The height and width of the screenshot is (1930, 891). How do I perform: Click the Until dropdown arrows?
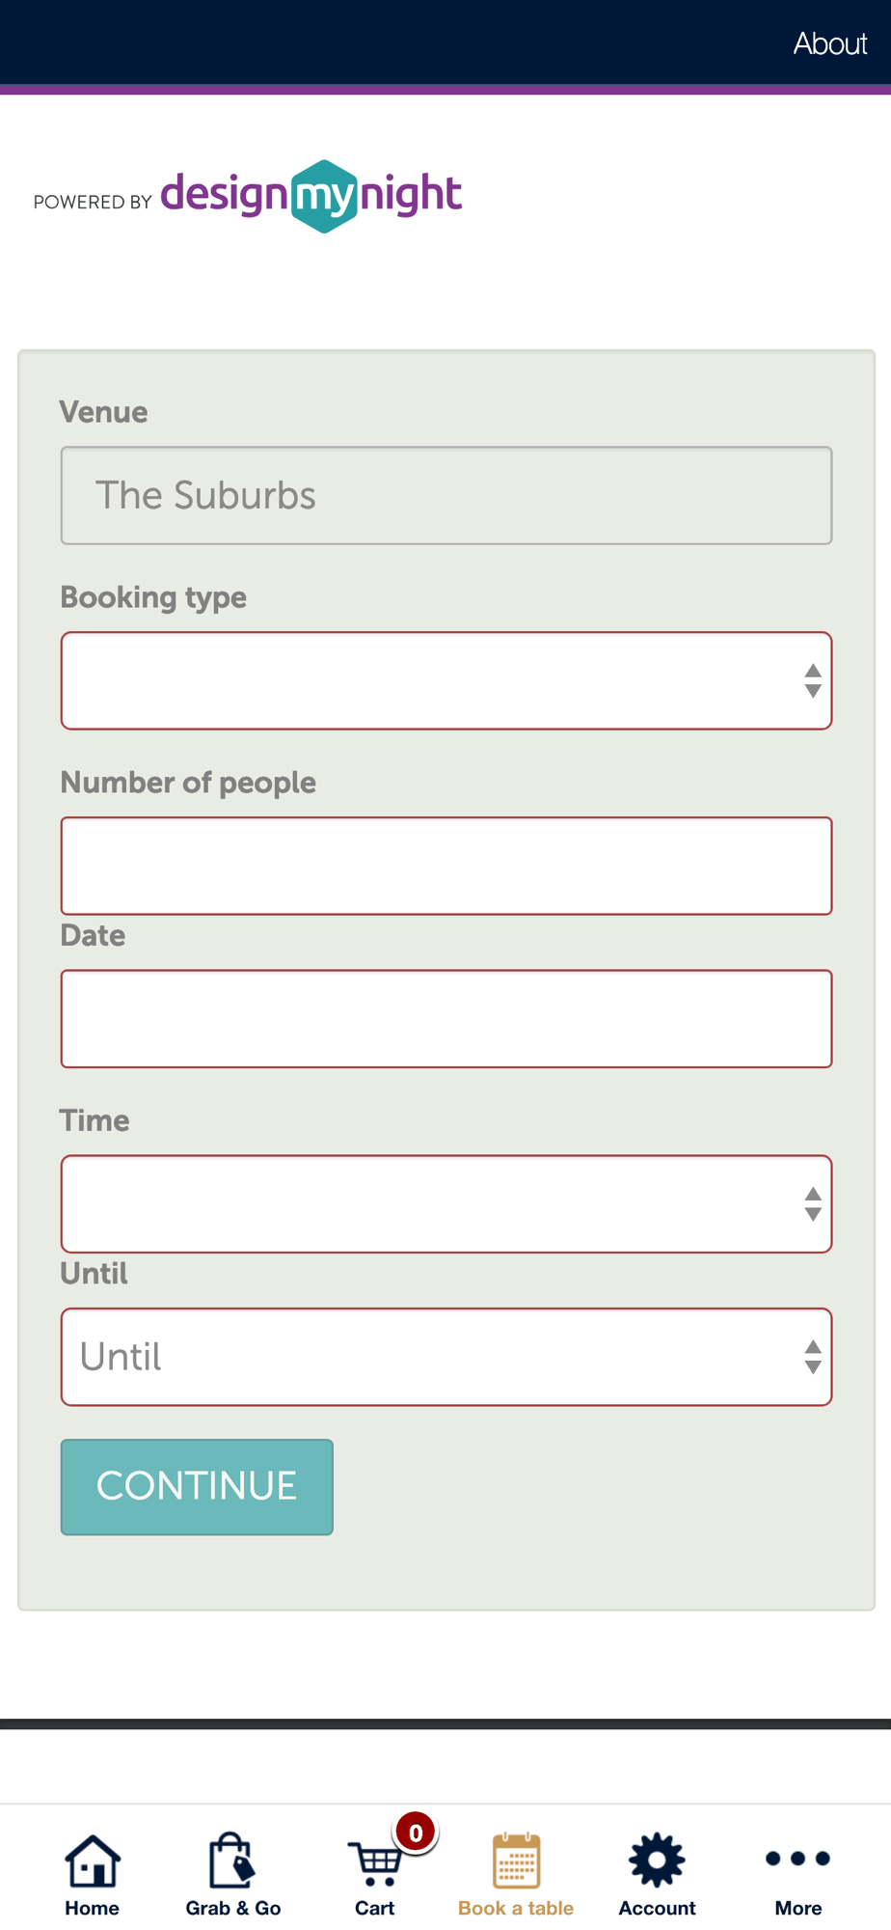coord(813,1357)
